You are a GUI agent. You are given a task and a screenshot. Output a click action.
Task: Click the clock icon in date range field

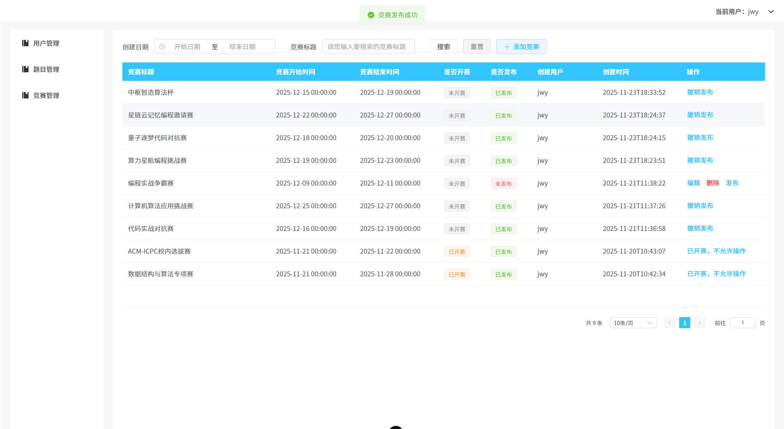162,47
